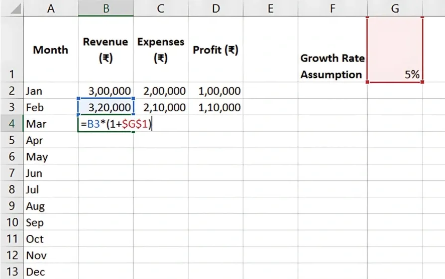
Task: Select row 4 header
Action: tap(11, 124)
